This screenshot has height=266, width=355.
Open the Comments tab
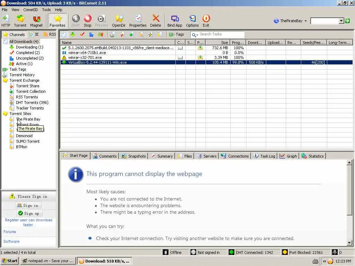(x=105, y=156)
